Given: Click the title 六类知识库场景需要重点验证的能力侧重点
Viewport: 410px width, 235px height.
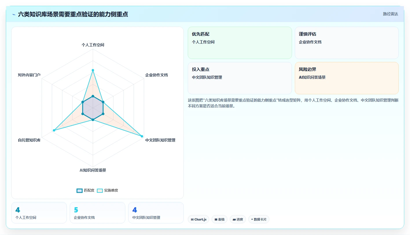Looking at the screenshot, I should [x=73, y=14].
